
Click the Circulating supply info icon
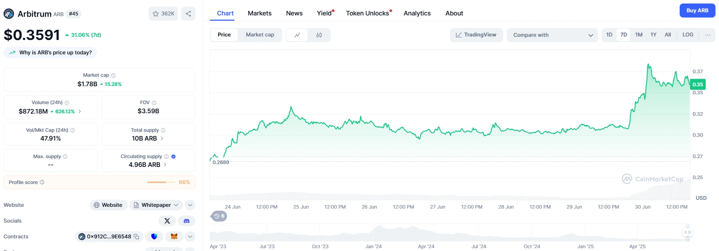coord(166,157)
